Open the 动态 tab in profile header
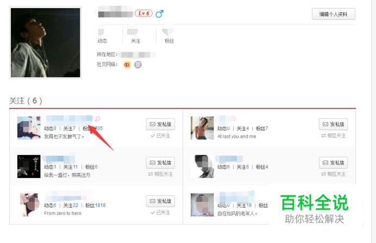Screen dimensions: 376x243 click(102, 36)
